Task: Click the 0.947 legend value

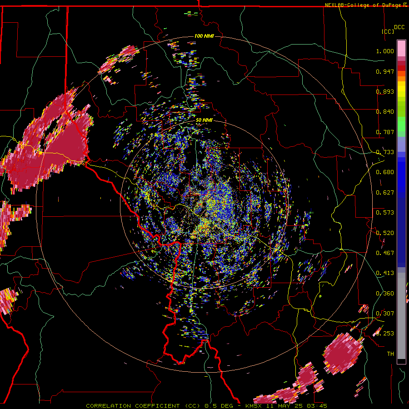Action: point(385,71)
